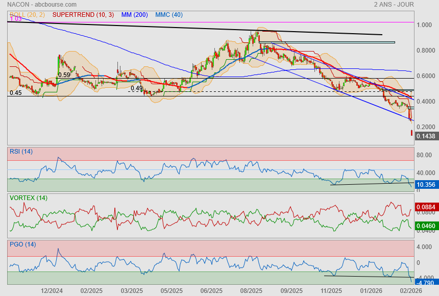Click the RSI (14) indicator title
Screen dimensions: 439x296
click(21, 151)
